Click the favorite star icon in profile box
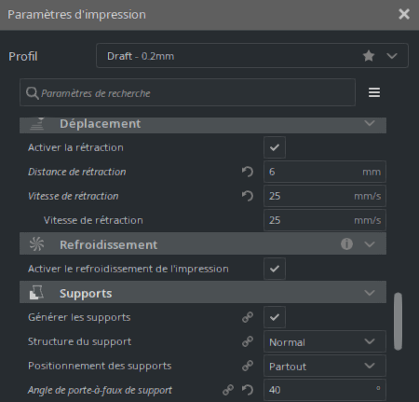Image resolution: width=419 pixels, height=402 pixels. (x=369, y=56)
